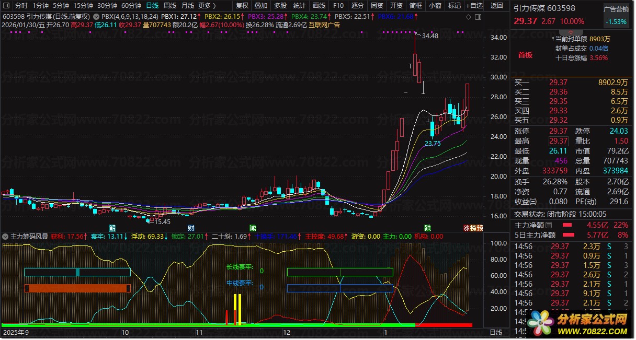This screenshot has height=340, width=636.
Task: Select the 60分钟 period tab
Action: tap(131, 6)
